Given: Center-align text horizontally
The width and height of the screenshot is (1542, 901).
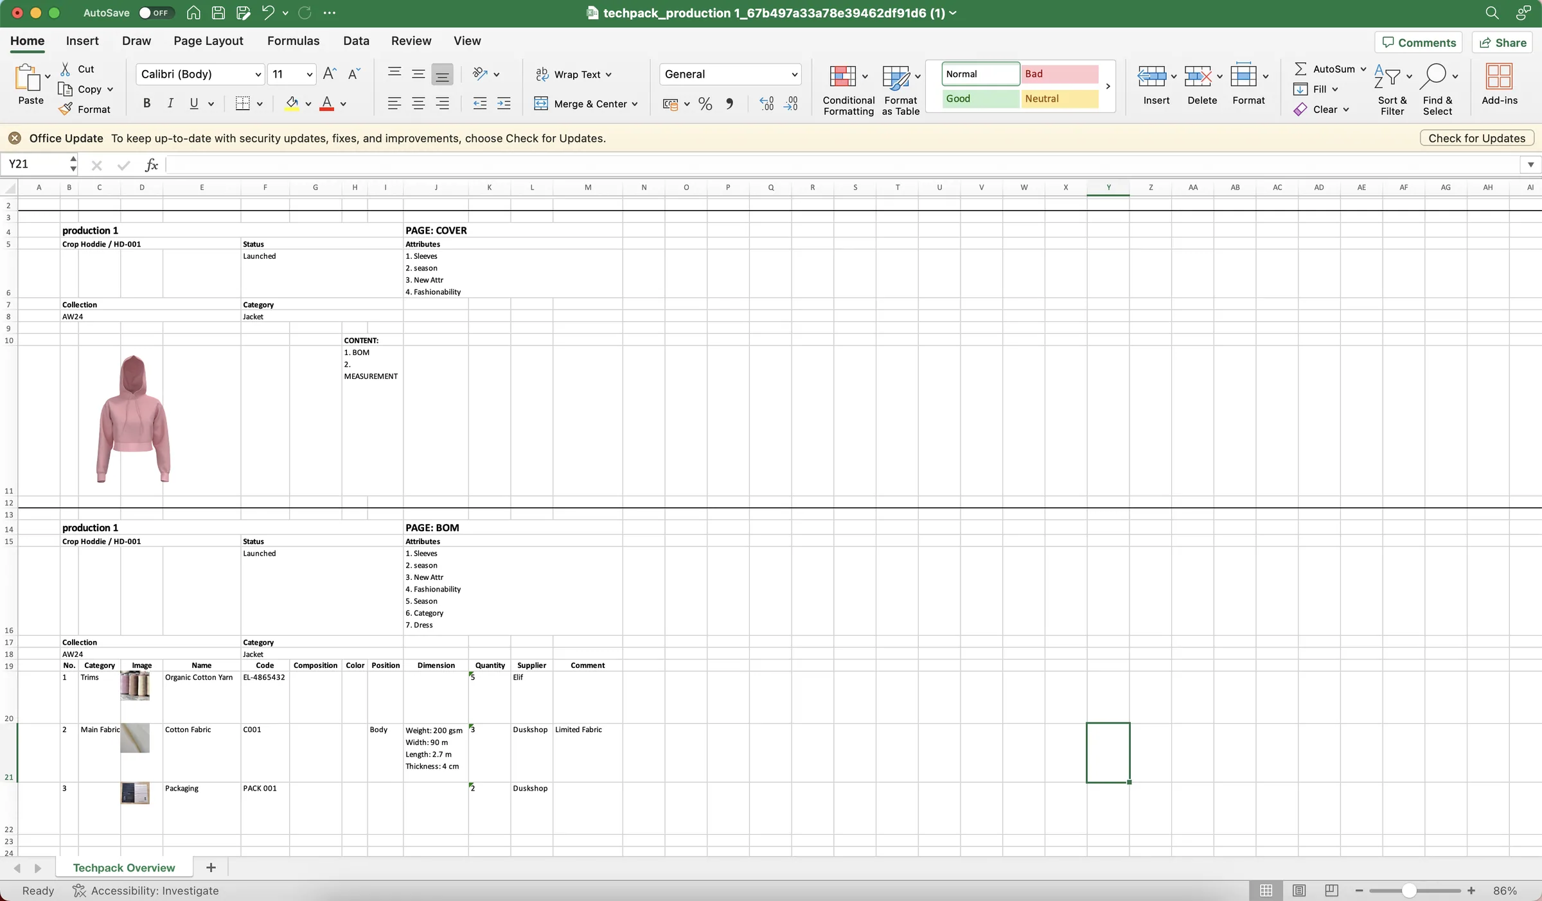Looking at the screenshot, I should (418, 103).
